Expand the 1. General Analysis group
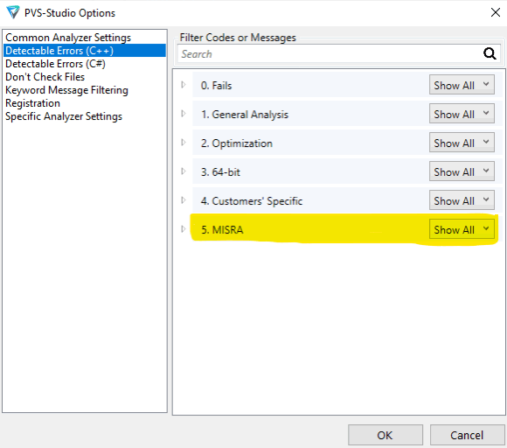The image size is (507, 448). [184, 114]
